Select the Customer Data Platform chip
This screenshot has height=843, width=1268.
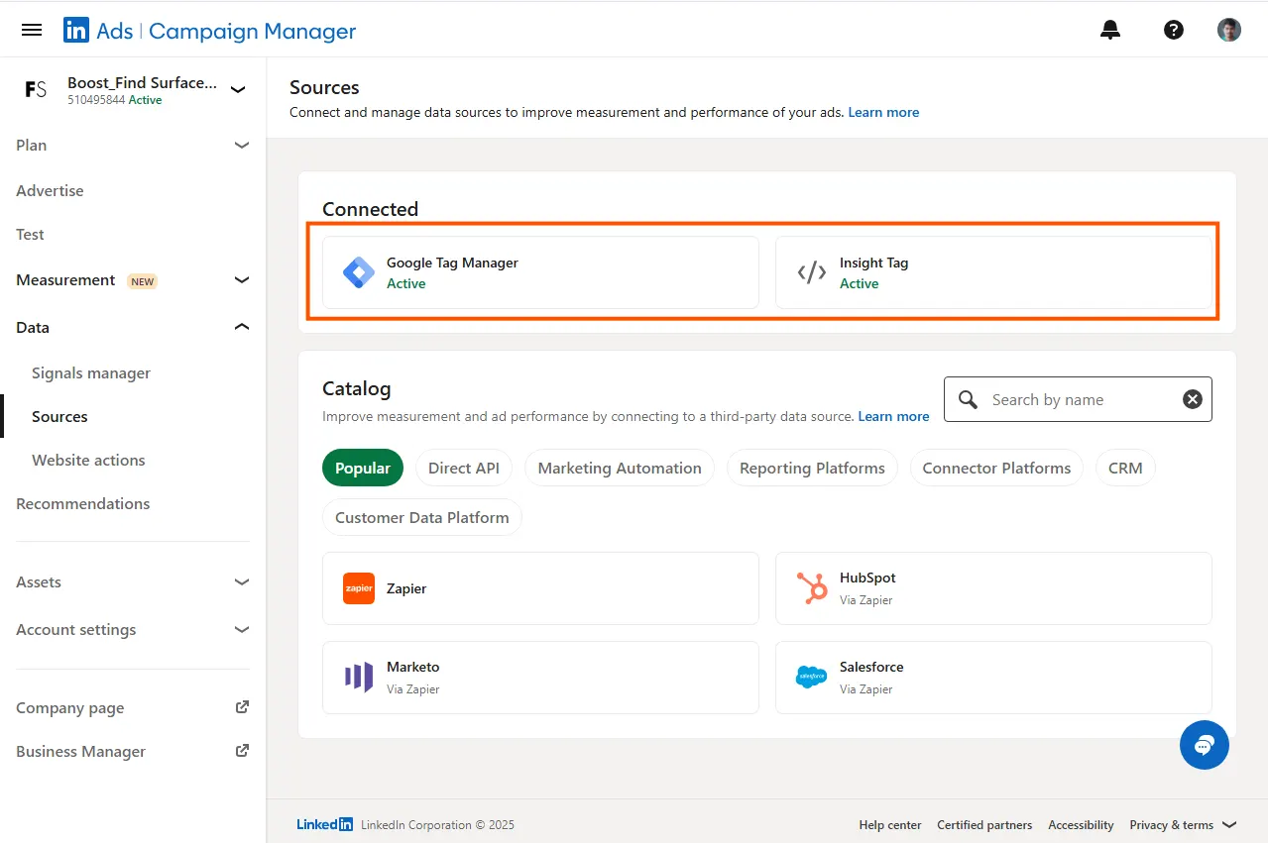tap(422, 517)
